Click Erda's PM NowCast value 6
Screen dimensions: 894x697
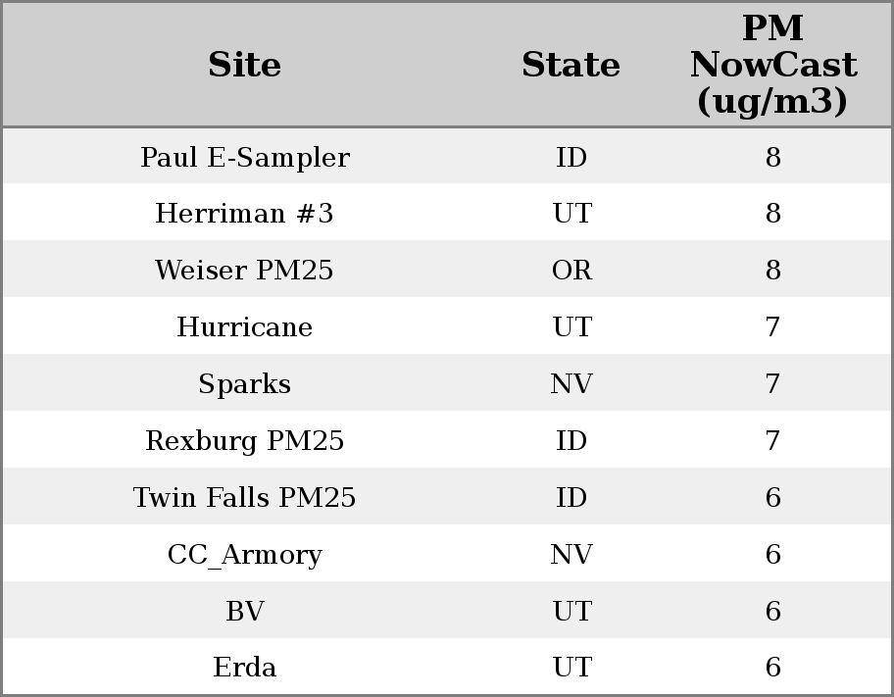[x=772, y=668]
